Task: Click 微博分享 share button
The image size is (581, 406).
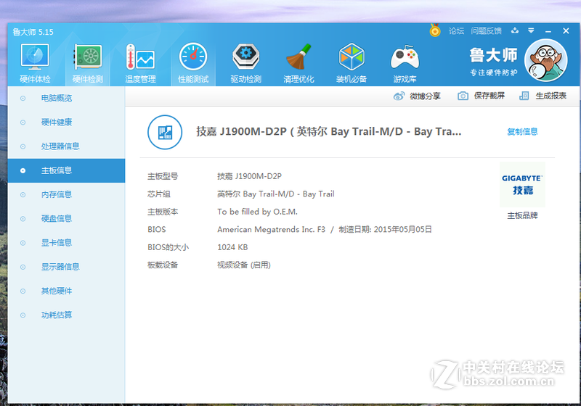Action: tap(417, 96)
